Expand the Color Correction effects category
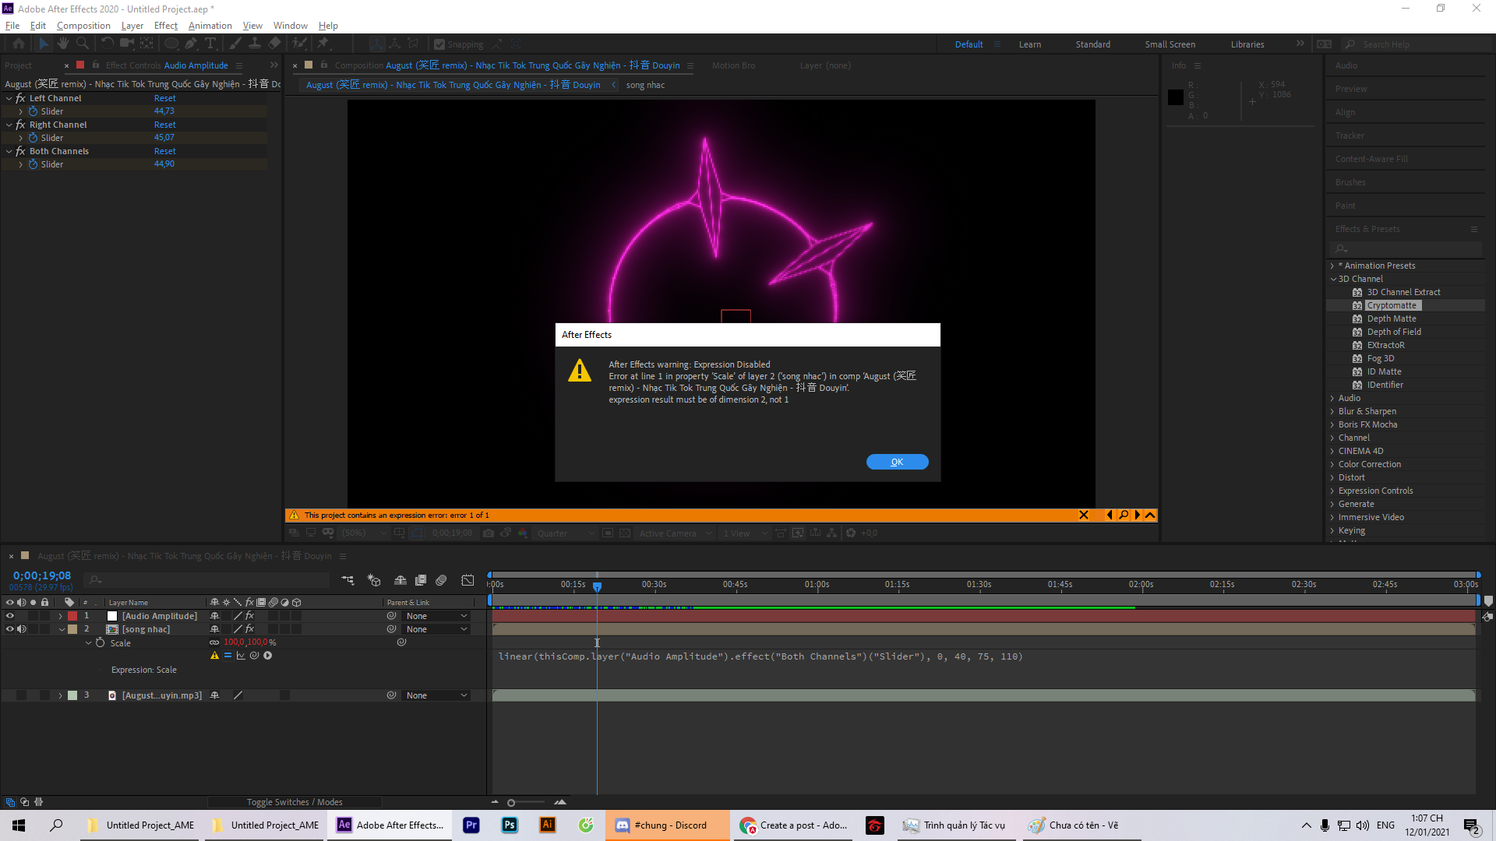This screenshot has width=1496, height=841. (1332, 464)
